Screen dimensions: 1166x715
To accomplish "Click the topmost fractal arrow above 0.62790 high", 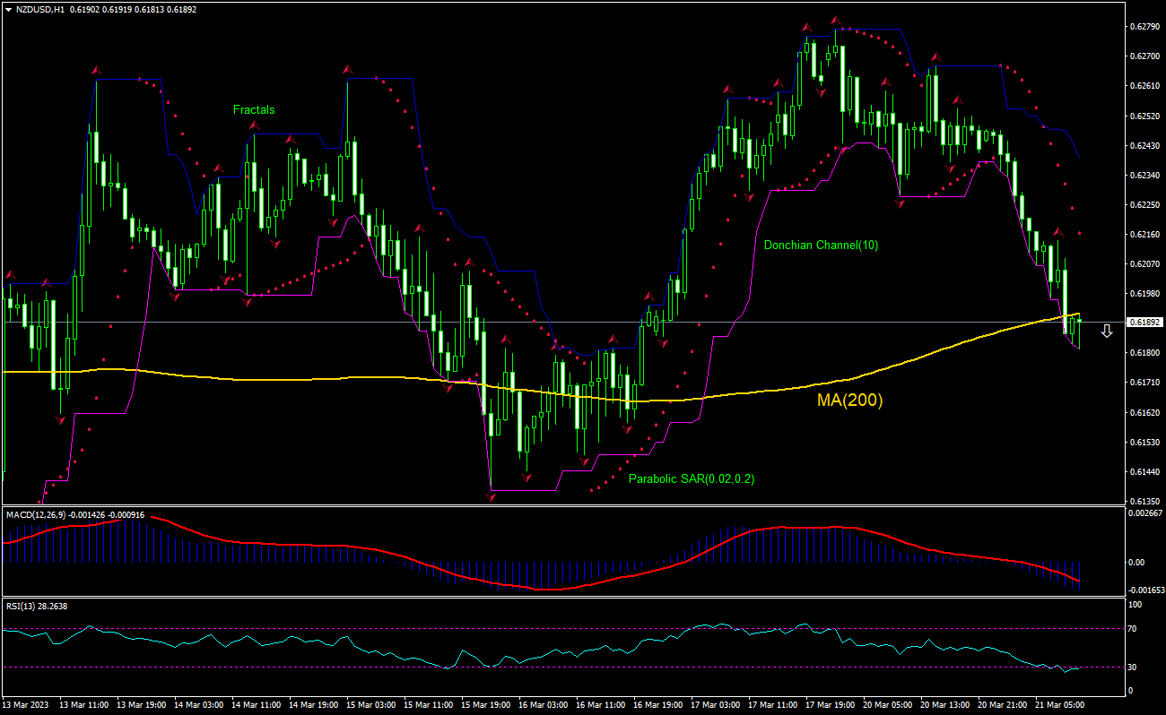I will 835,19.
